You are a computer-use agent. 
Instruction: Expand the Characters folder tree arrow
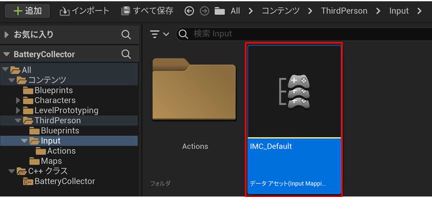(x=18, y=100)
